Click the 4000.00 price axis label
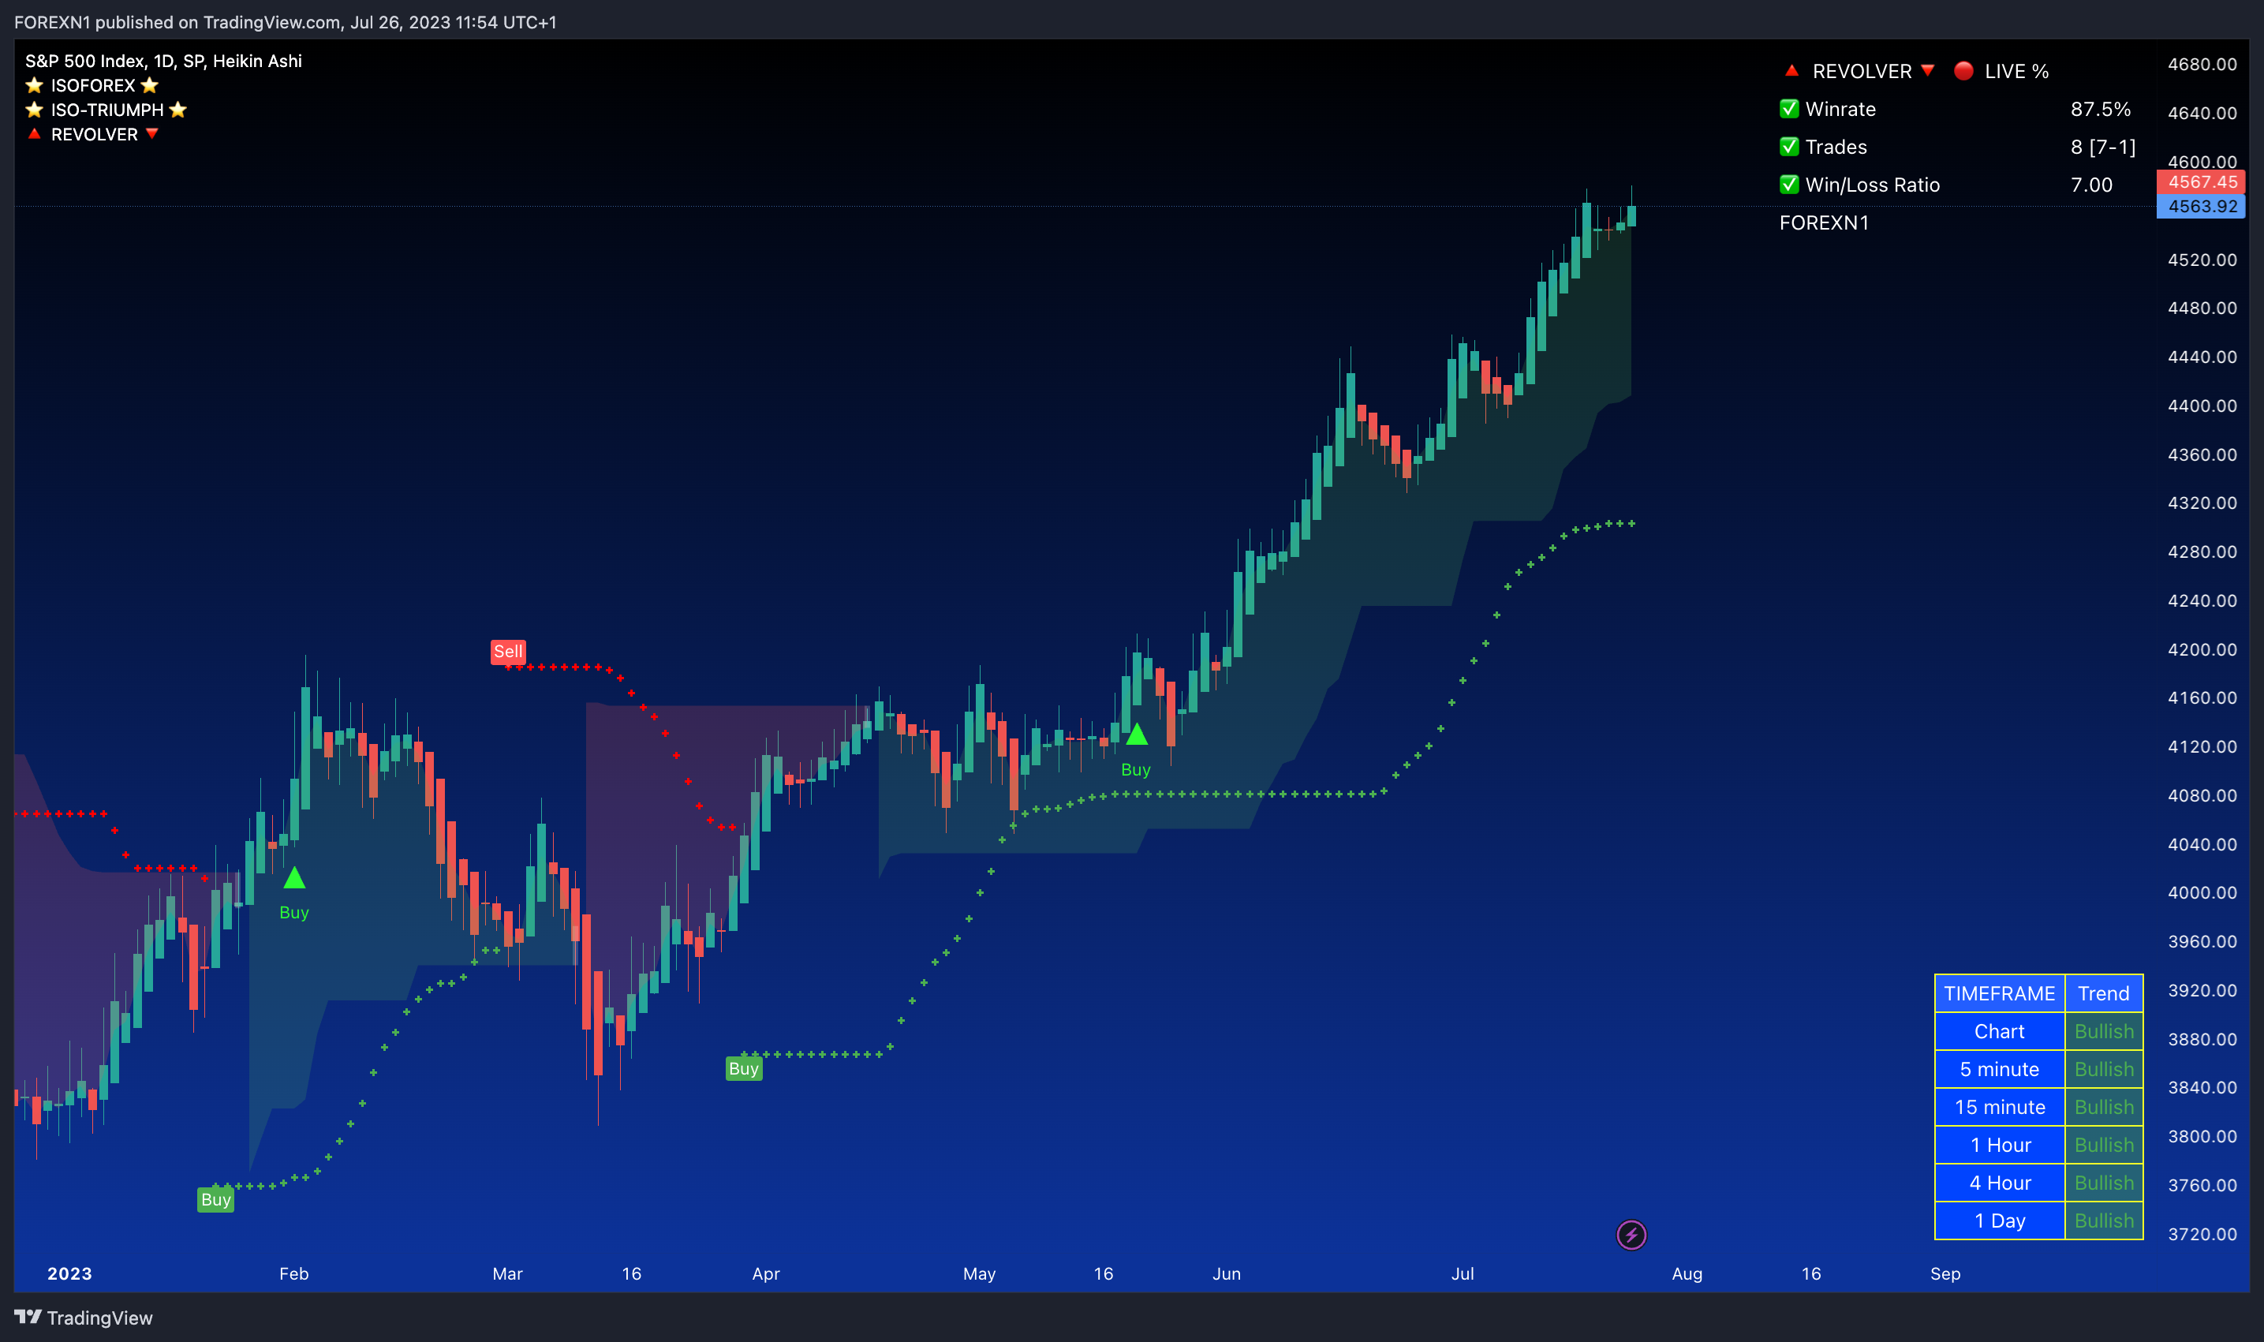The width and height of the screenshot is (2264, 1342). (2202, 892)
